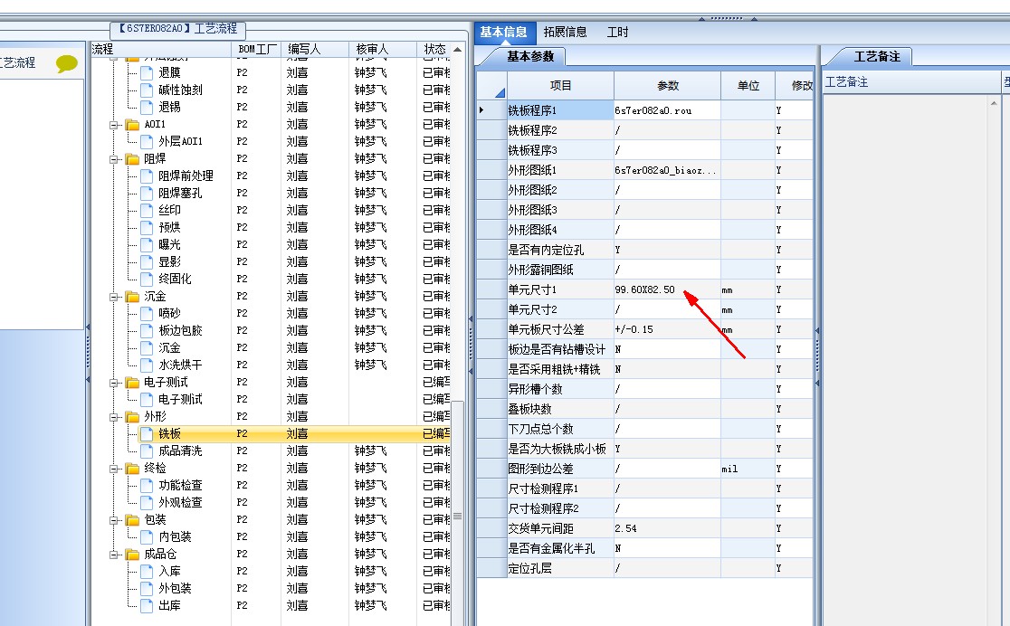Click the 单元尺寸1 value 99.60X82.50
Screen dimensions: 1010x626
[x=667, y=289]
